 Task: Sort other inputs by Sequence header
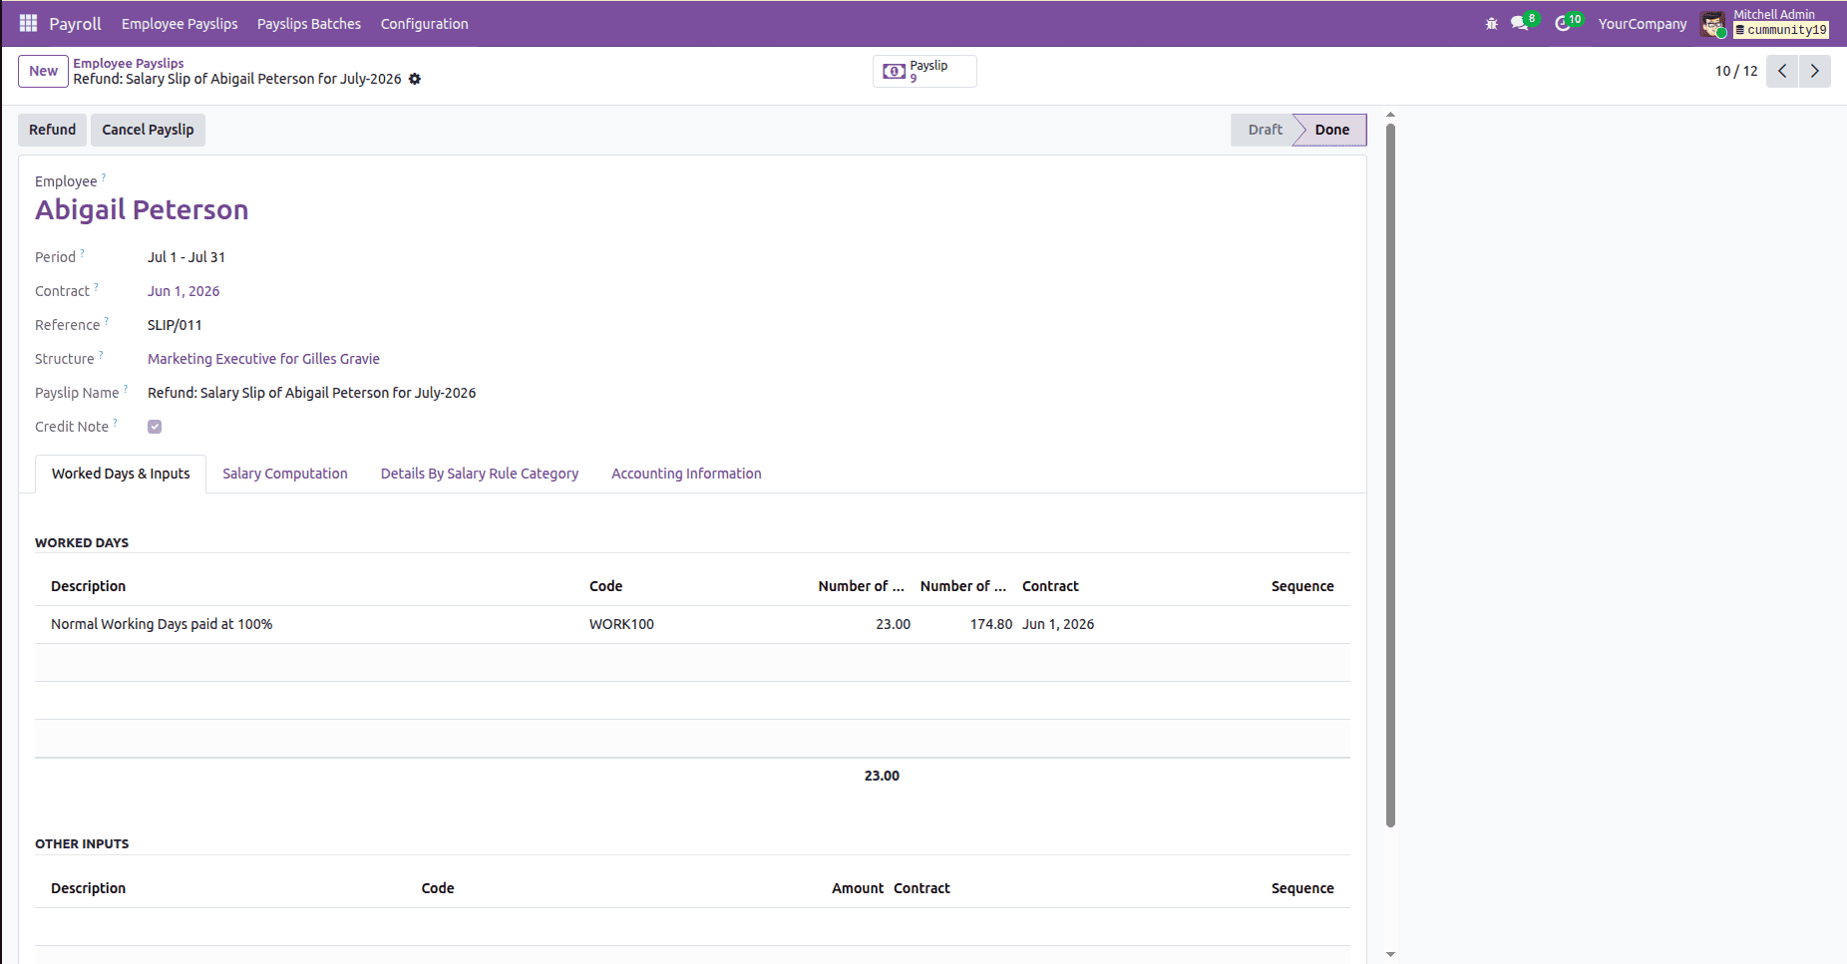pos(1302,888)
